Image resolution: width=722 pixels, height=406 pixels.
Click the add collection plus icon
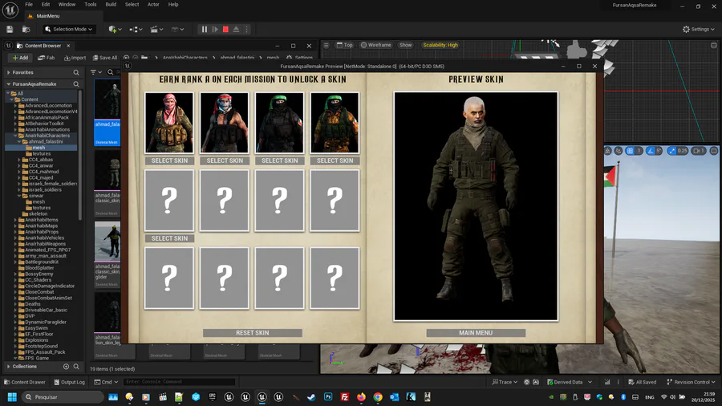(x=66, y=367)
